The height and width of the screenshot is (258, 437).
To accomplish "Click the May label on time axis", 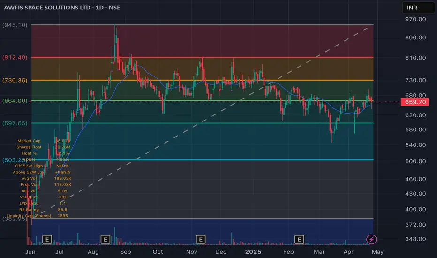I will pyautogui.click(x=377, y=252).
